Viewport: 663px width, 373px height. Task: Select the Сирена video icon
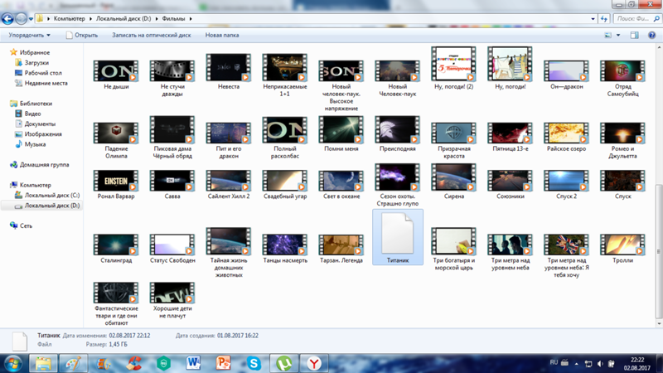(453, 177)
